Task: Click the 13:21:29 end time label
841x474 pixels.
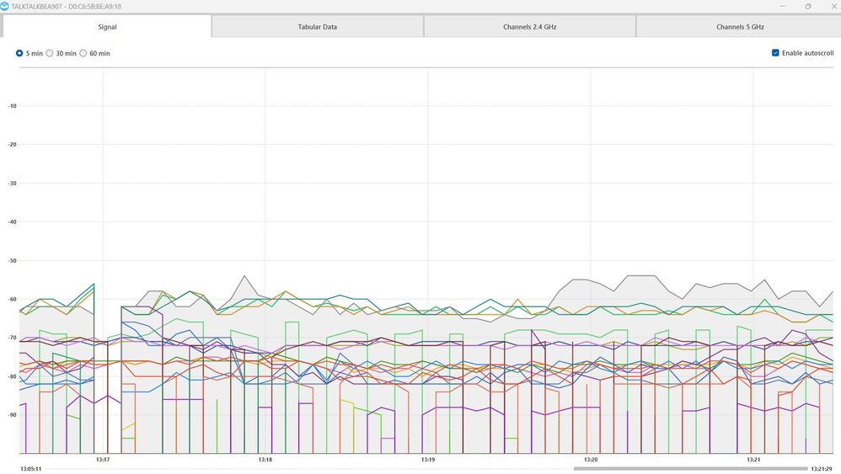Action: point(821,468)
